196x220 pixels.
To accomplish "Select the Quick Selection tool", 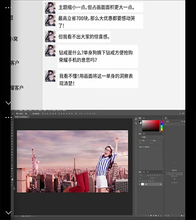I will pos(12,128).
